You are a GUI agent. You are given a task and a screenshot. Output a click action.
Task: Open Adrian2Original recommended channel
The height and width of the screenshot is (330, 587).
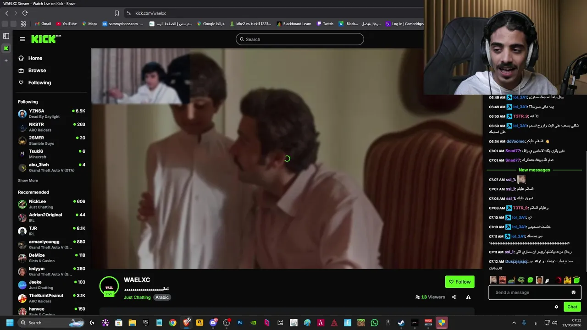pos(51,217)
